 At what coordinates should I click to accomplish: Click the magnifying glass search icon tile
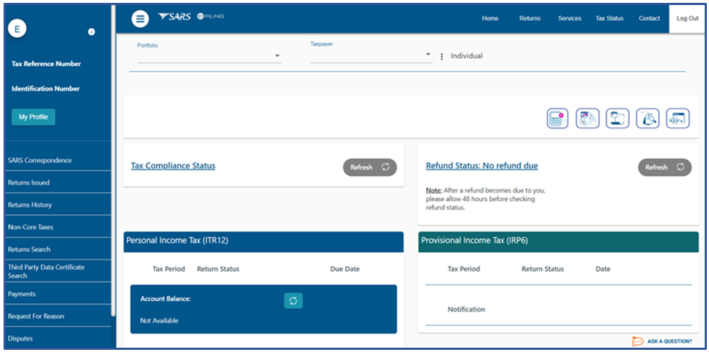click(648, 119)
